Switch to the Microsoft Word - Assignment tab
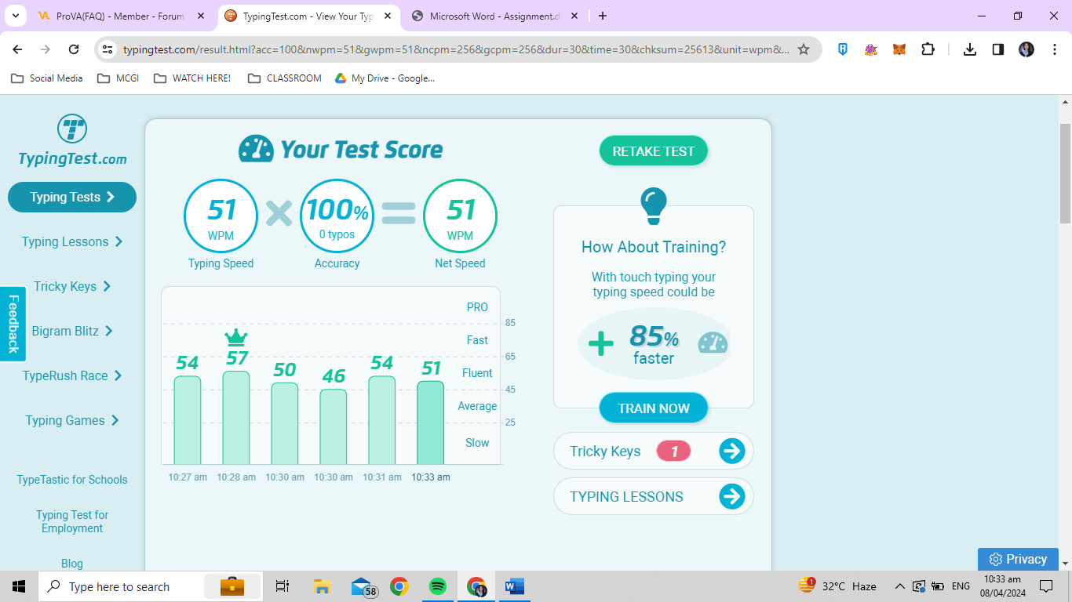The height and width of the screenshot is (602, 1072). [496, 16]
